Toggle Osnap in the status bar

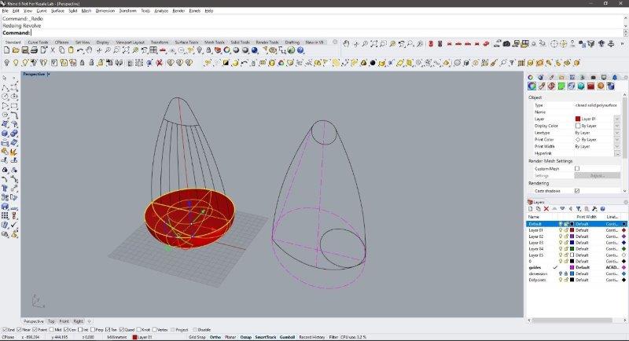(x=245, y=337)
